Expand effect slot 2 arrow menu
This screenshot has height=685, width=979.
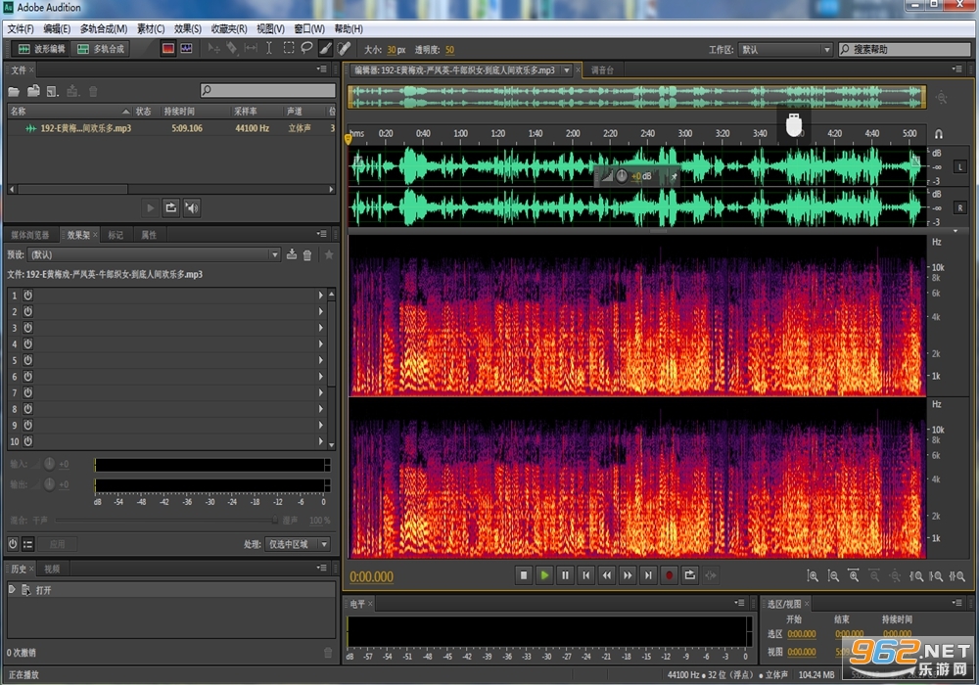tap(321, 311)
